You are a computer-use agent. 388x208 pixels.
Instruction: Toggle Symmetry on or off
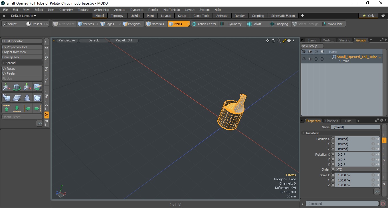pyautogui.click(x=231, y=24)
